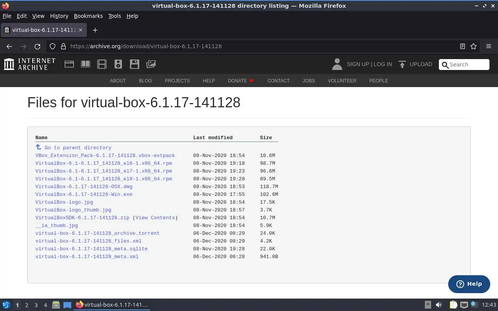
Task: Open the Bookmarks menu
Action: [x=88, y=16]
